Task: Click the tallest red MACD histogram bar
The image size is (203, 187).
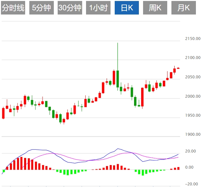Action: [21, 163]
